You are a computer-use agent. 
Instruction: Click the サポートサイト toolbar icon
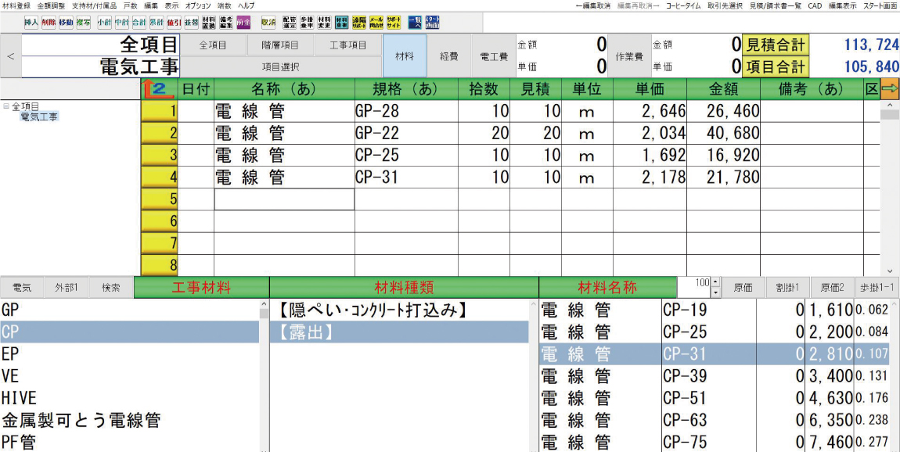(x=394, y=23)
